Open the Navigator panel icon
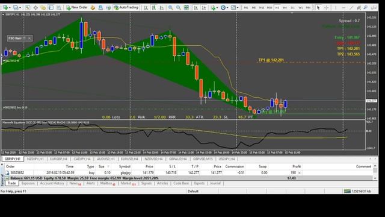Image resolution: width=385 pixels, height=217 pixels. click(x=43, y=8)
